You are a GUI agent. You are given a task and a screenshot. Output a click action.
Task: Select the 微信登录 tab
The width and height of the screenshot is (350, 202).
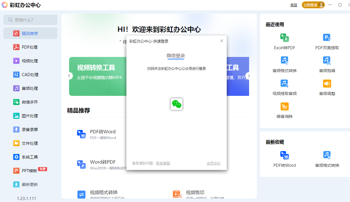(176, 56)
